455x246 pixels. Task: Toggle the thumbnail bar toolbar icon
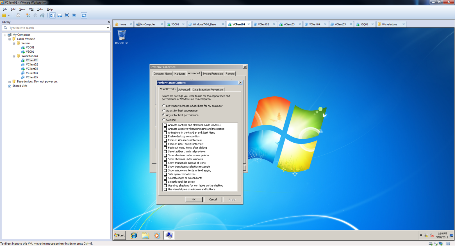[x=60, y=15]
